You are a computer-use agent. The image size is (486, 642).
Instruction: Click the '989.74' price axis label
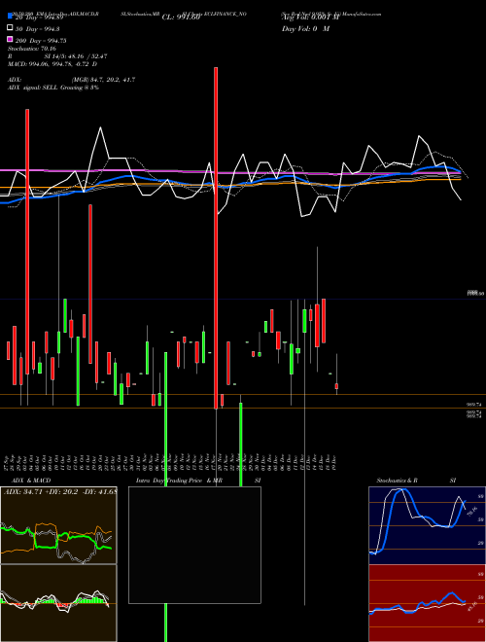tap(474, 405)
